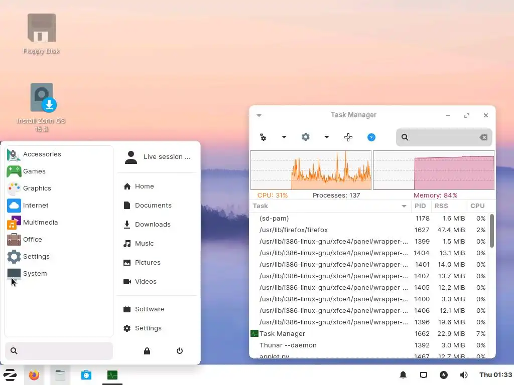This screenshot has height=385, width=514.
Task: Expand the settings gear dropdown arrow
Action: coord(326,137)
